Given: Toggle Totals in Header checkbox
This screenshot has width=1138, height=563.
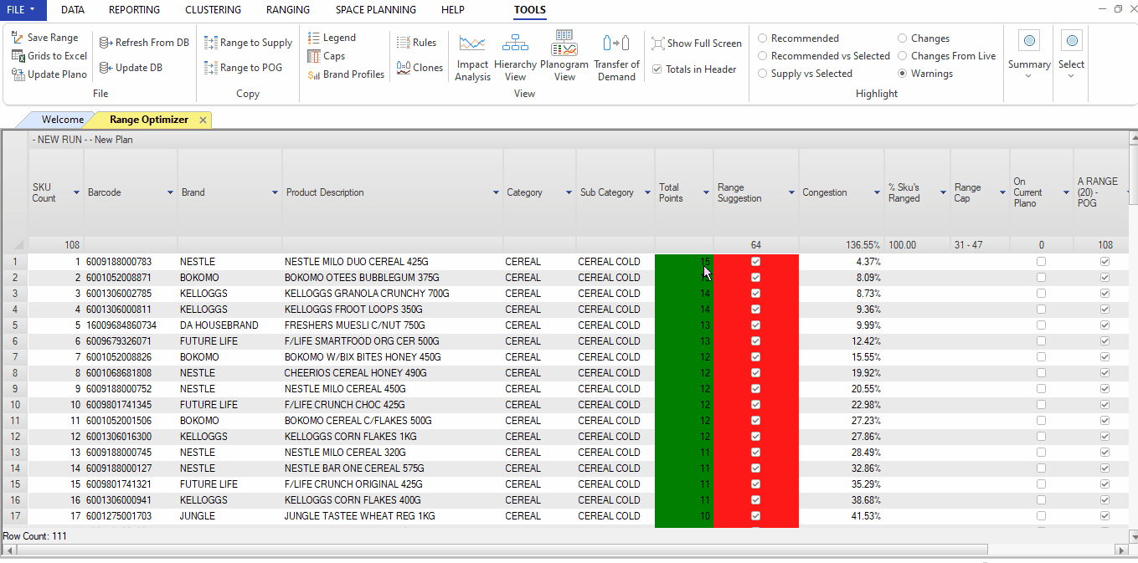Looking at the screenshot, I should 657,69.
